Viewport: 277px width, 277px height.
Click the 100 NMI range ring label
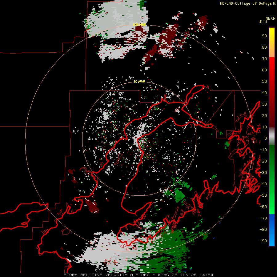pos(139,25)
